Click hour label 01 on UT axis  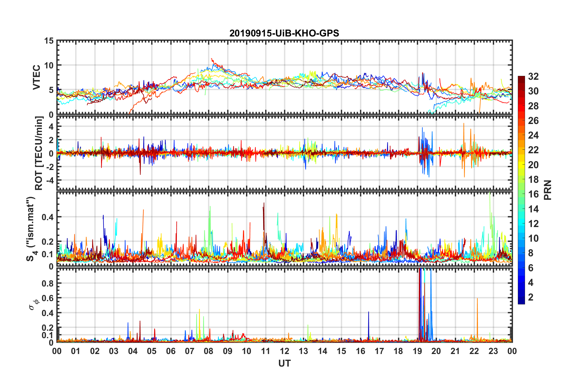(x=76, y=351)
